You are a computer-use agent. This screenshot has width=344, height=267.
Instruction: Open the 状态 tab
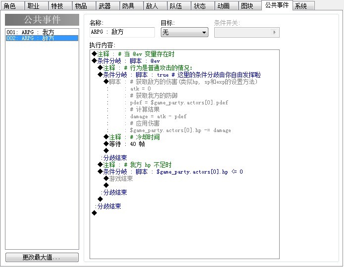tap(203, 6)
